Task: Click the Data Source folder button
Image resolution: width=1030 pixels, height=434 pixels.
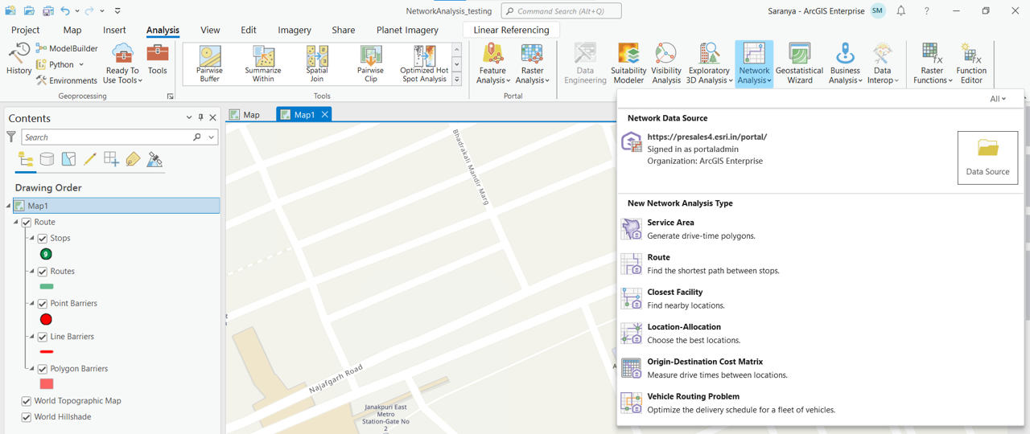Action: 987,158
